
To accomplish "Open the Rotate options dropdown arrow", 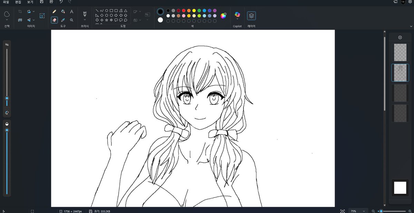I will [x=33, y=11].
